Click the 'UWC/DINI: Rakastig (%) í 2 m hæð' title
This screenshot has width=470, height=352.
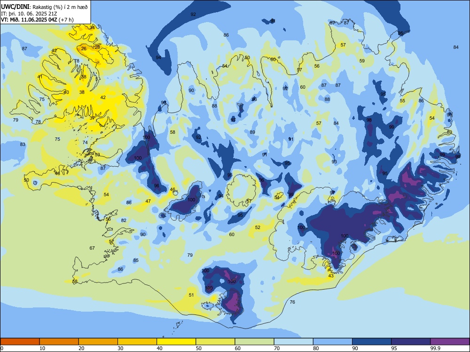44,7
